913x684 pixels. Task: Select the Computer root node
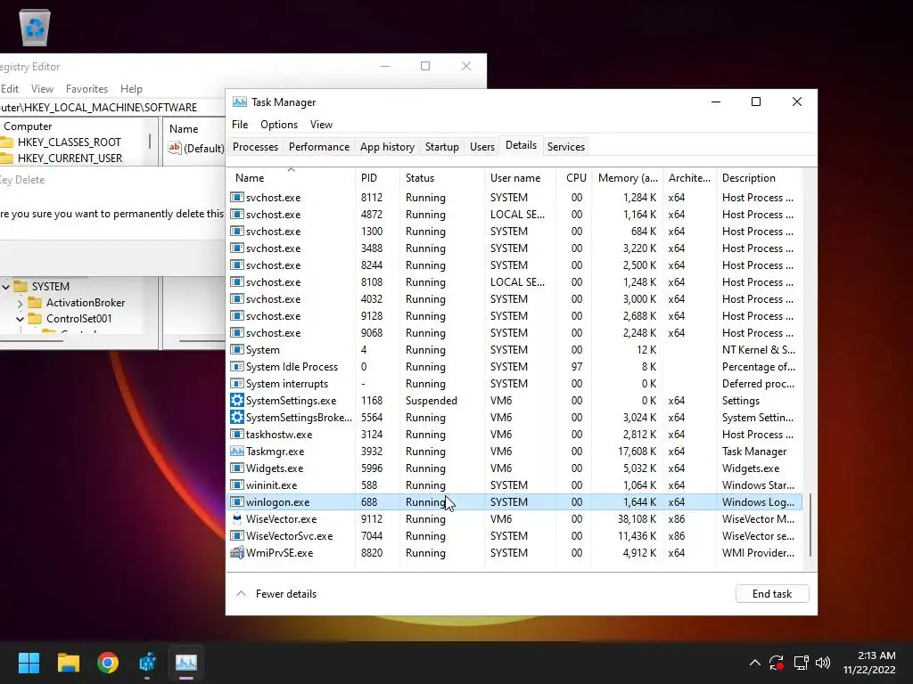point(28,126)
